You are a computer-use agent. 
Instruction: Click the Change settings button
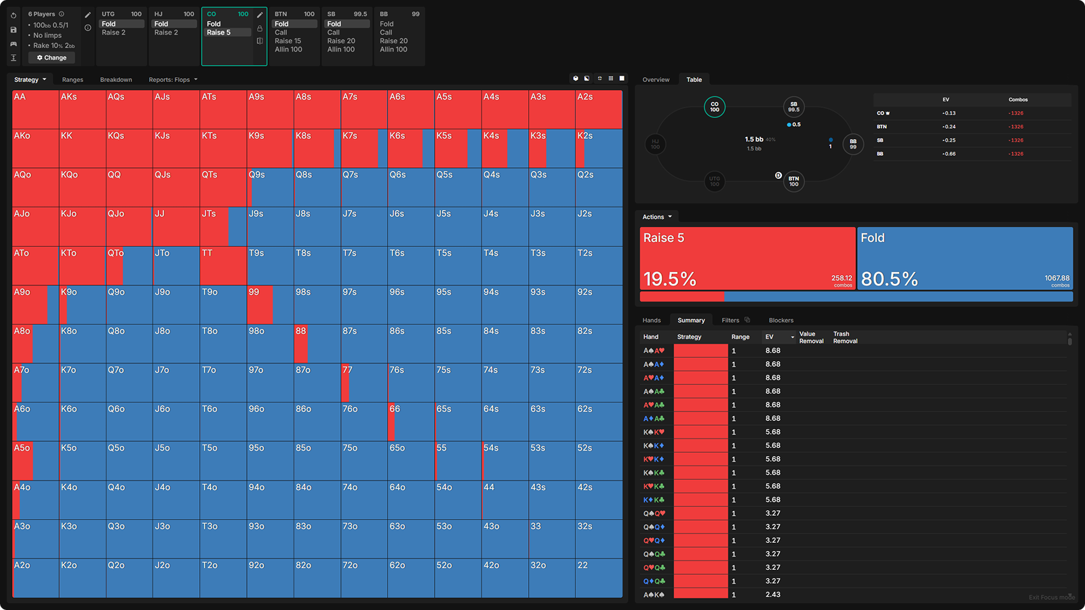click(x=52, y=58)
